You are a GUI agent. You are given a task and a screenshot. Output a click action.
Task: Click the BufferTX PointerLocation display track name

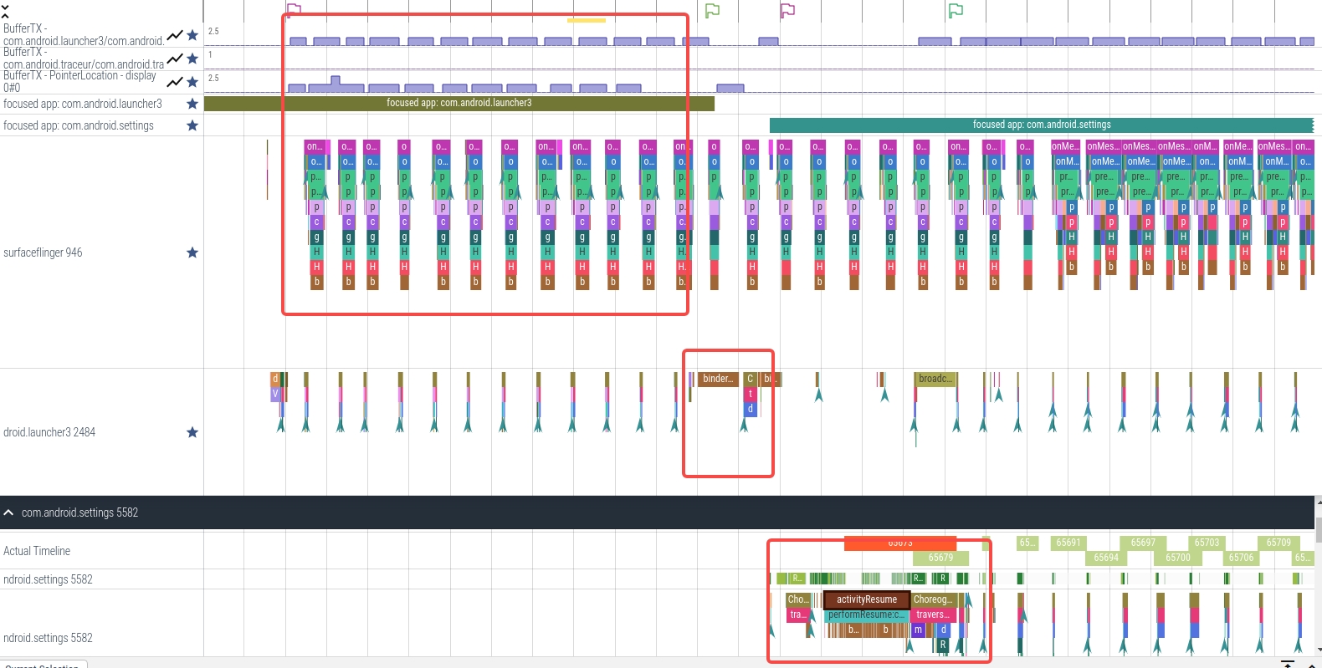point(79,81)
